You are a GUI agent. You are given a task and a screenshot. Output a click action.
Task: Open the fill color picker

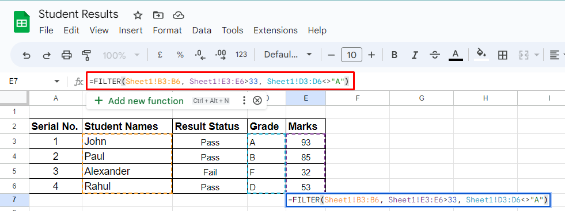point(481,55)
